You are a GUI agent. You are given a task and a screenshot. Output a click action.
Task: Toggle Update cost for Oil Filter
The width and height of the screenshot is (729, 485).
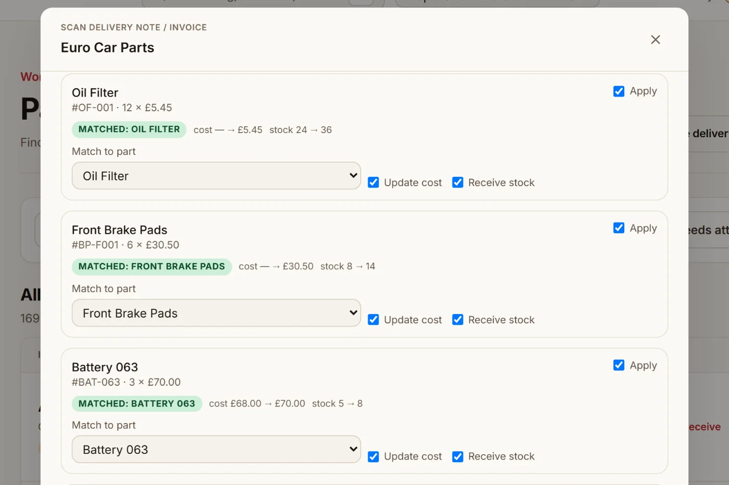point(373,182)
